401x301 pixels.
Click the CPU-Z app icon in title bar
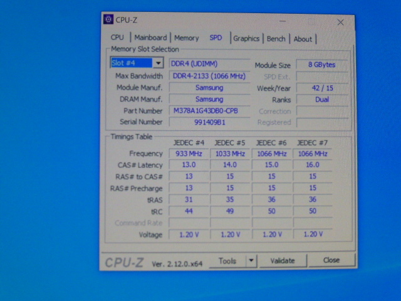tap(108, 19)
